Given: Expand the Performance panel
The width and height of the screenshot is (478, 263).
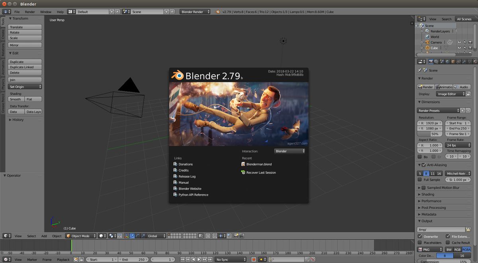Looking at the screenshot, I should pos(431,201).
